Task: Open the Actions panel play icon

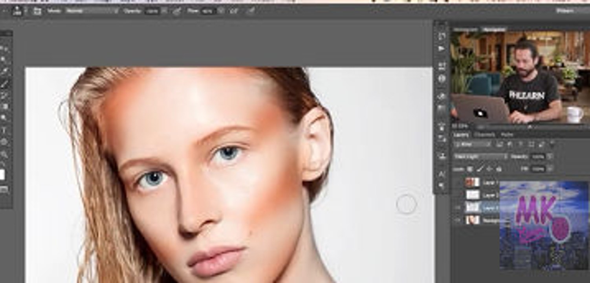Action: (442, 49)
